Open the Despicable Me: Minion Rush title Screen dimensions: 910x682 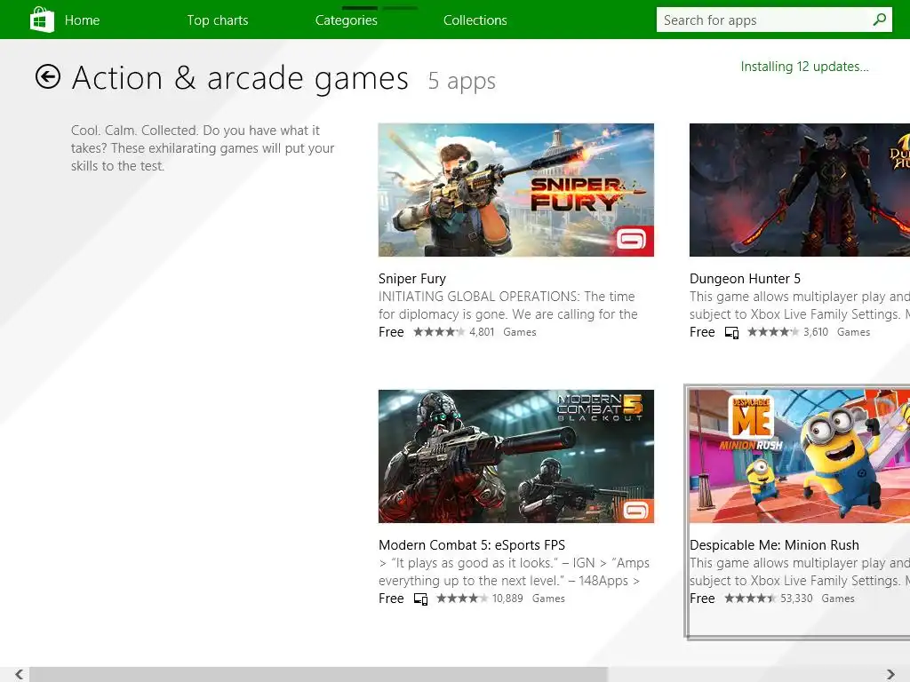[x=774, y=545]
